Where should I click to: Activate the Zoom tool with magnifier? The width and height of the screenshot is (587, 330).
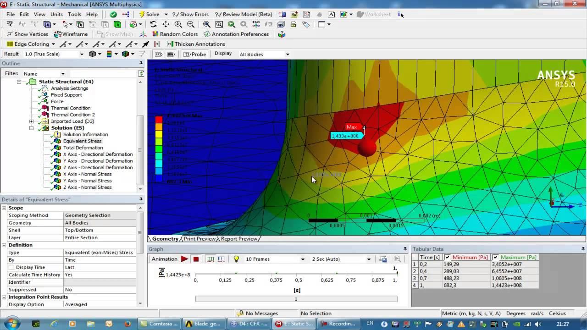coord(178,24)
